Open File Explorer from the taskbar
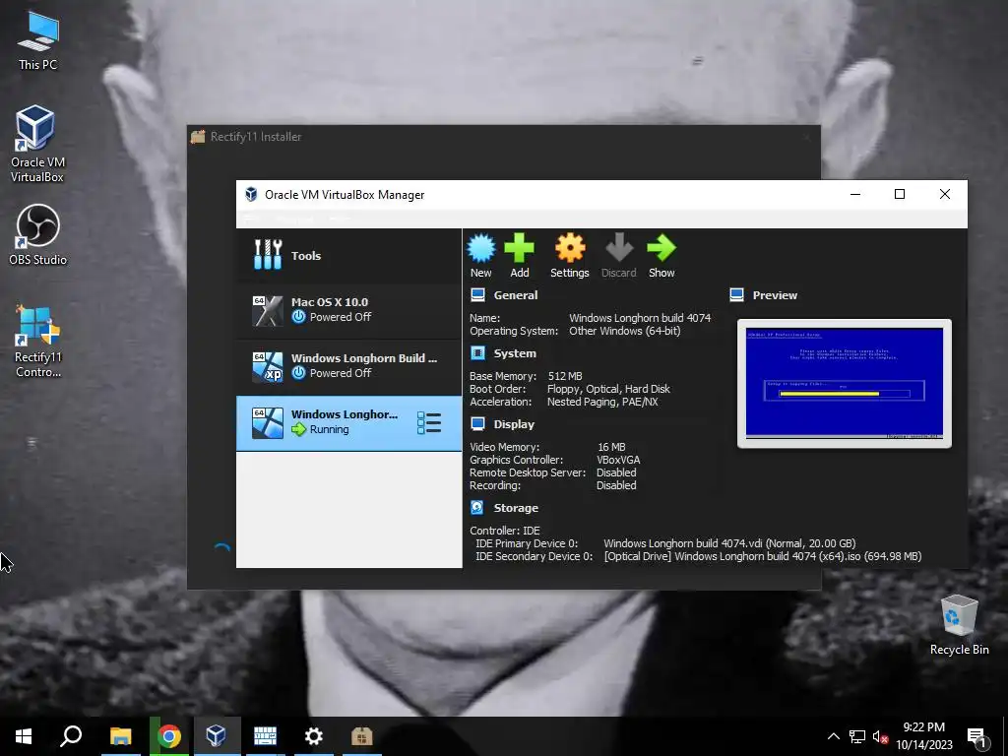The height and width of the screenshot is (756, 1008). click(120, 736)
